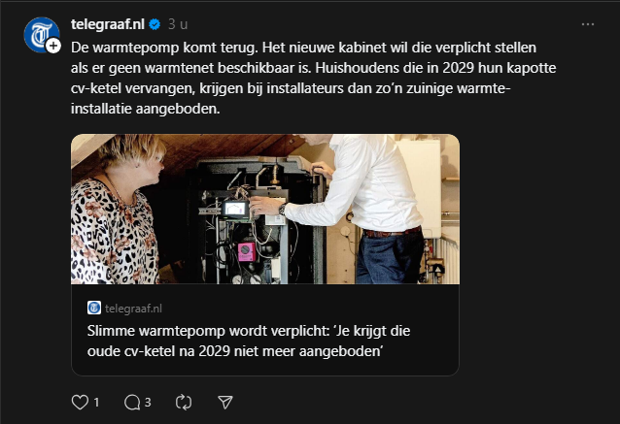
Task: Open the telegraaf.nl username link
Action: [108, 24]
